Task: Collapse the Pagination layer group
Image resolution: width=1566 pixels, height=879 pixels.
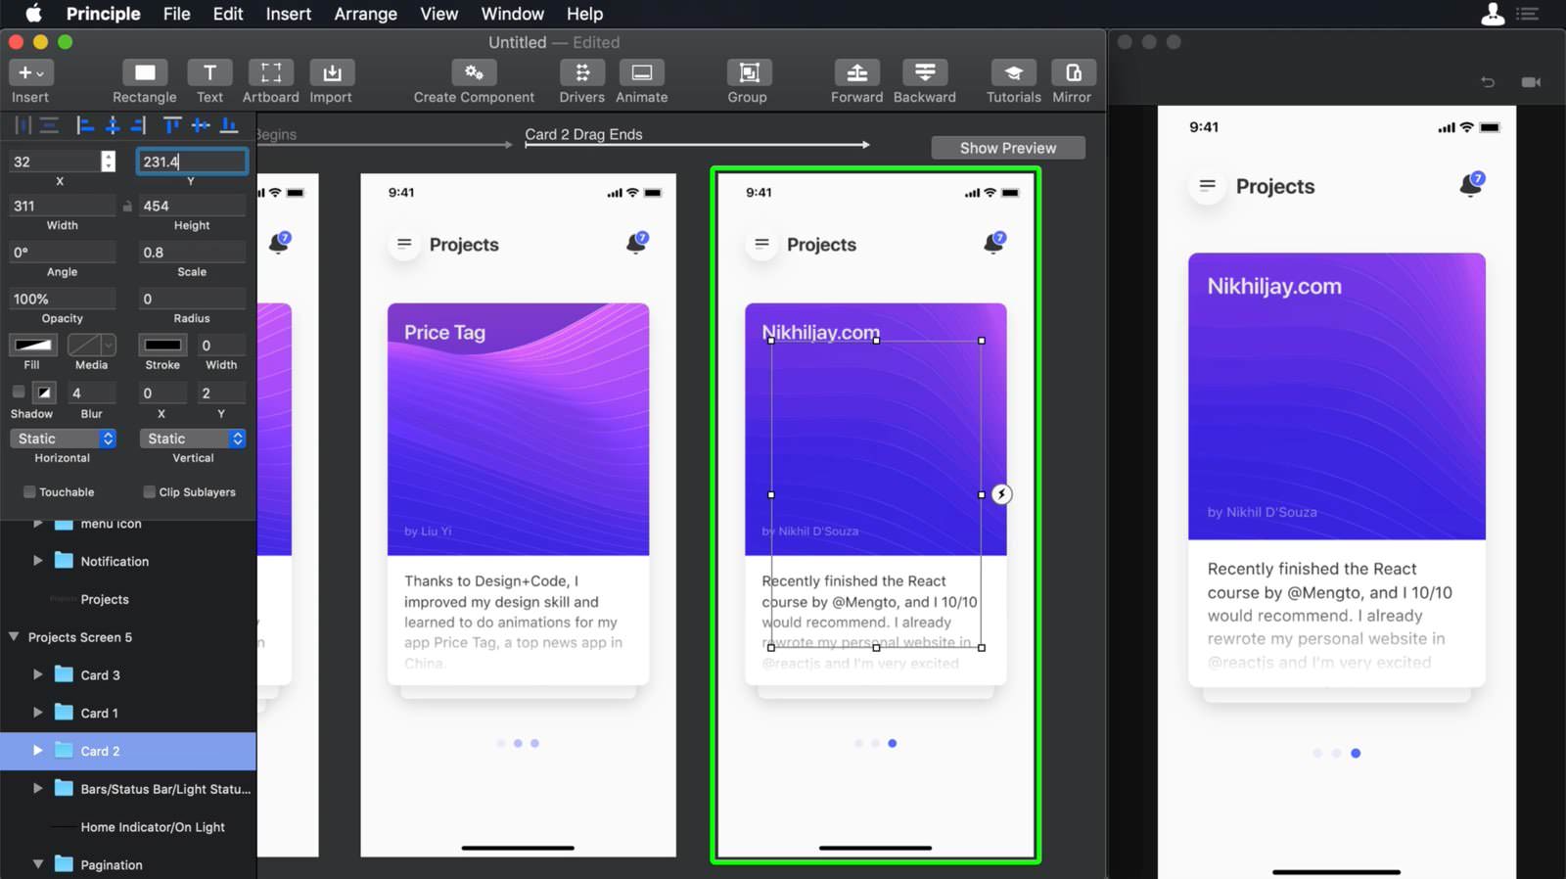Action: (37, 864)
